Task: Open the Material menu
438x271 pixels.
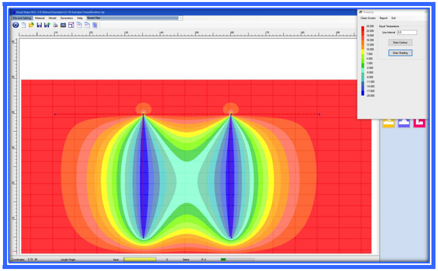Action: click(x=40, y=18)
